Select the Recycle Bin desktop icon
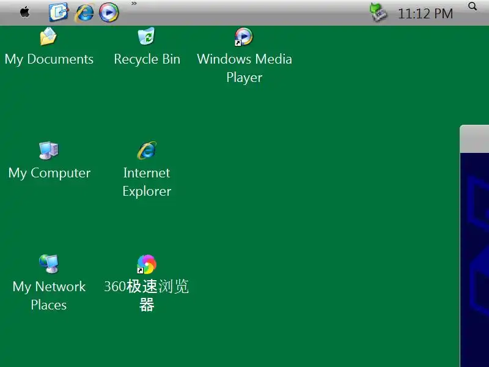The width and height of the screenshot is (489, 367). click(x=147, y=36)
